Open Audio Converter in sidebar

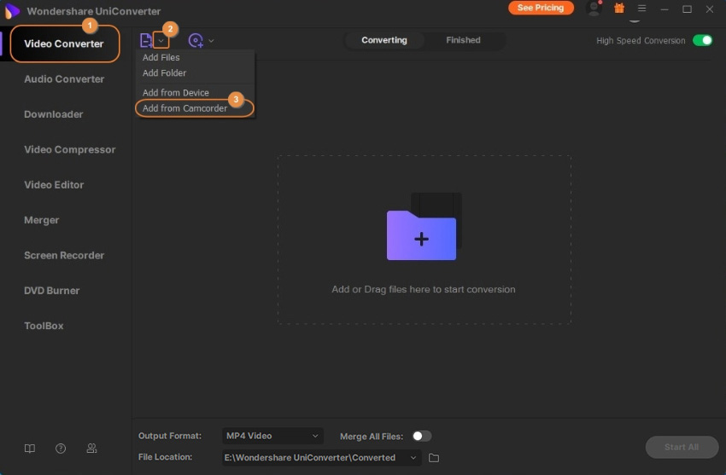point(64,79)
